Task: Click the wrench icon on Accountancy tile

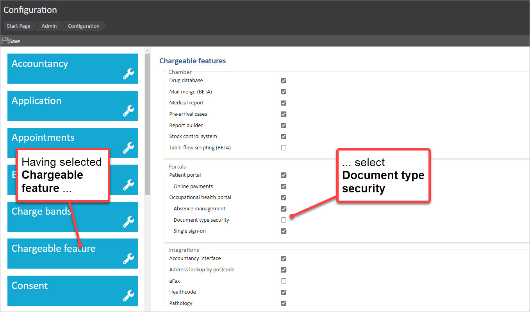Action: coord(128,74)
